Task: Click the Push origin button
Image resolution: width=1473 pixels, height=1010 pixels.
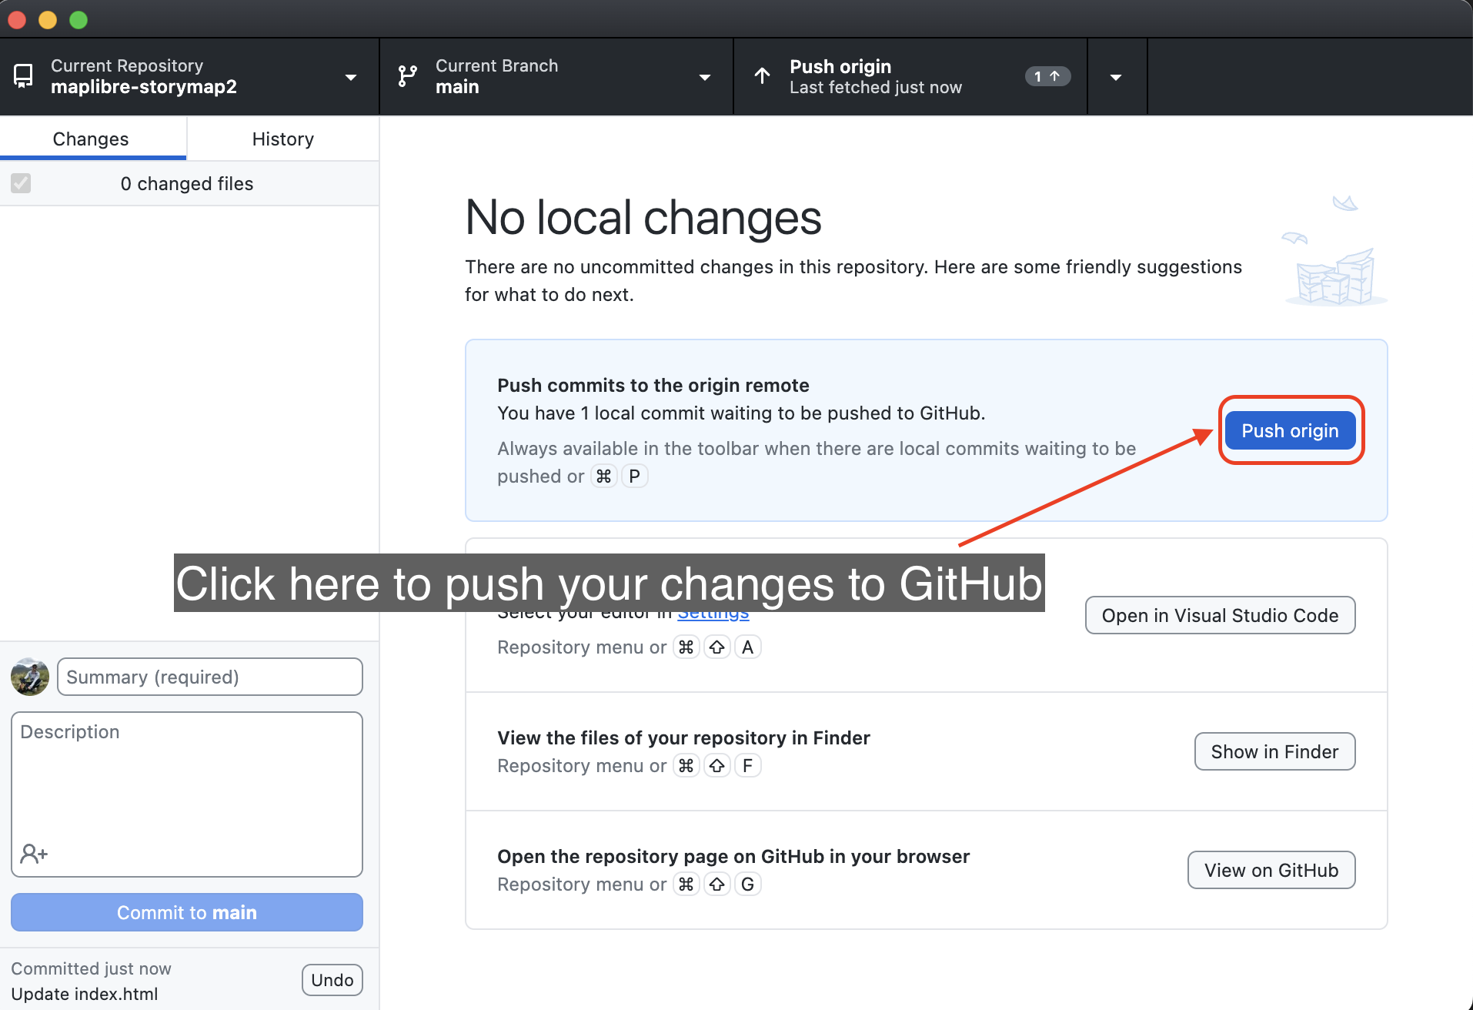Action: coord(1290,430)
